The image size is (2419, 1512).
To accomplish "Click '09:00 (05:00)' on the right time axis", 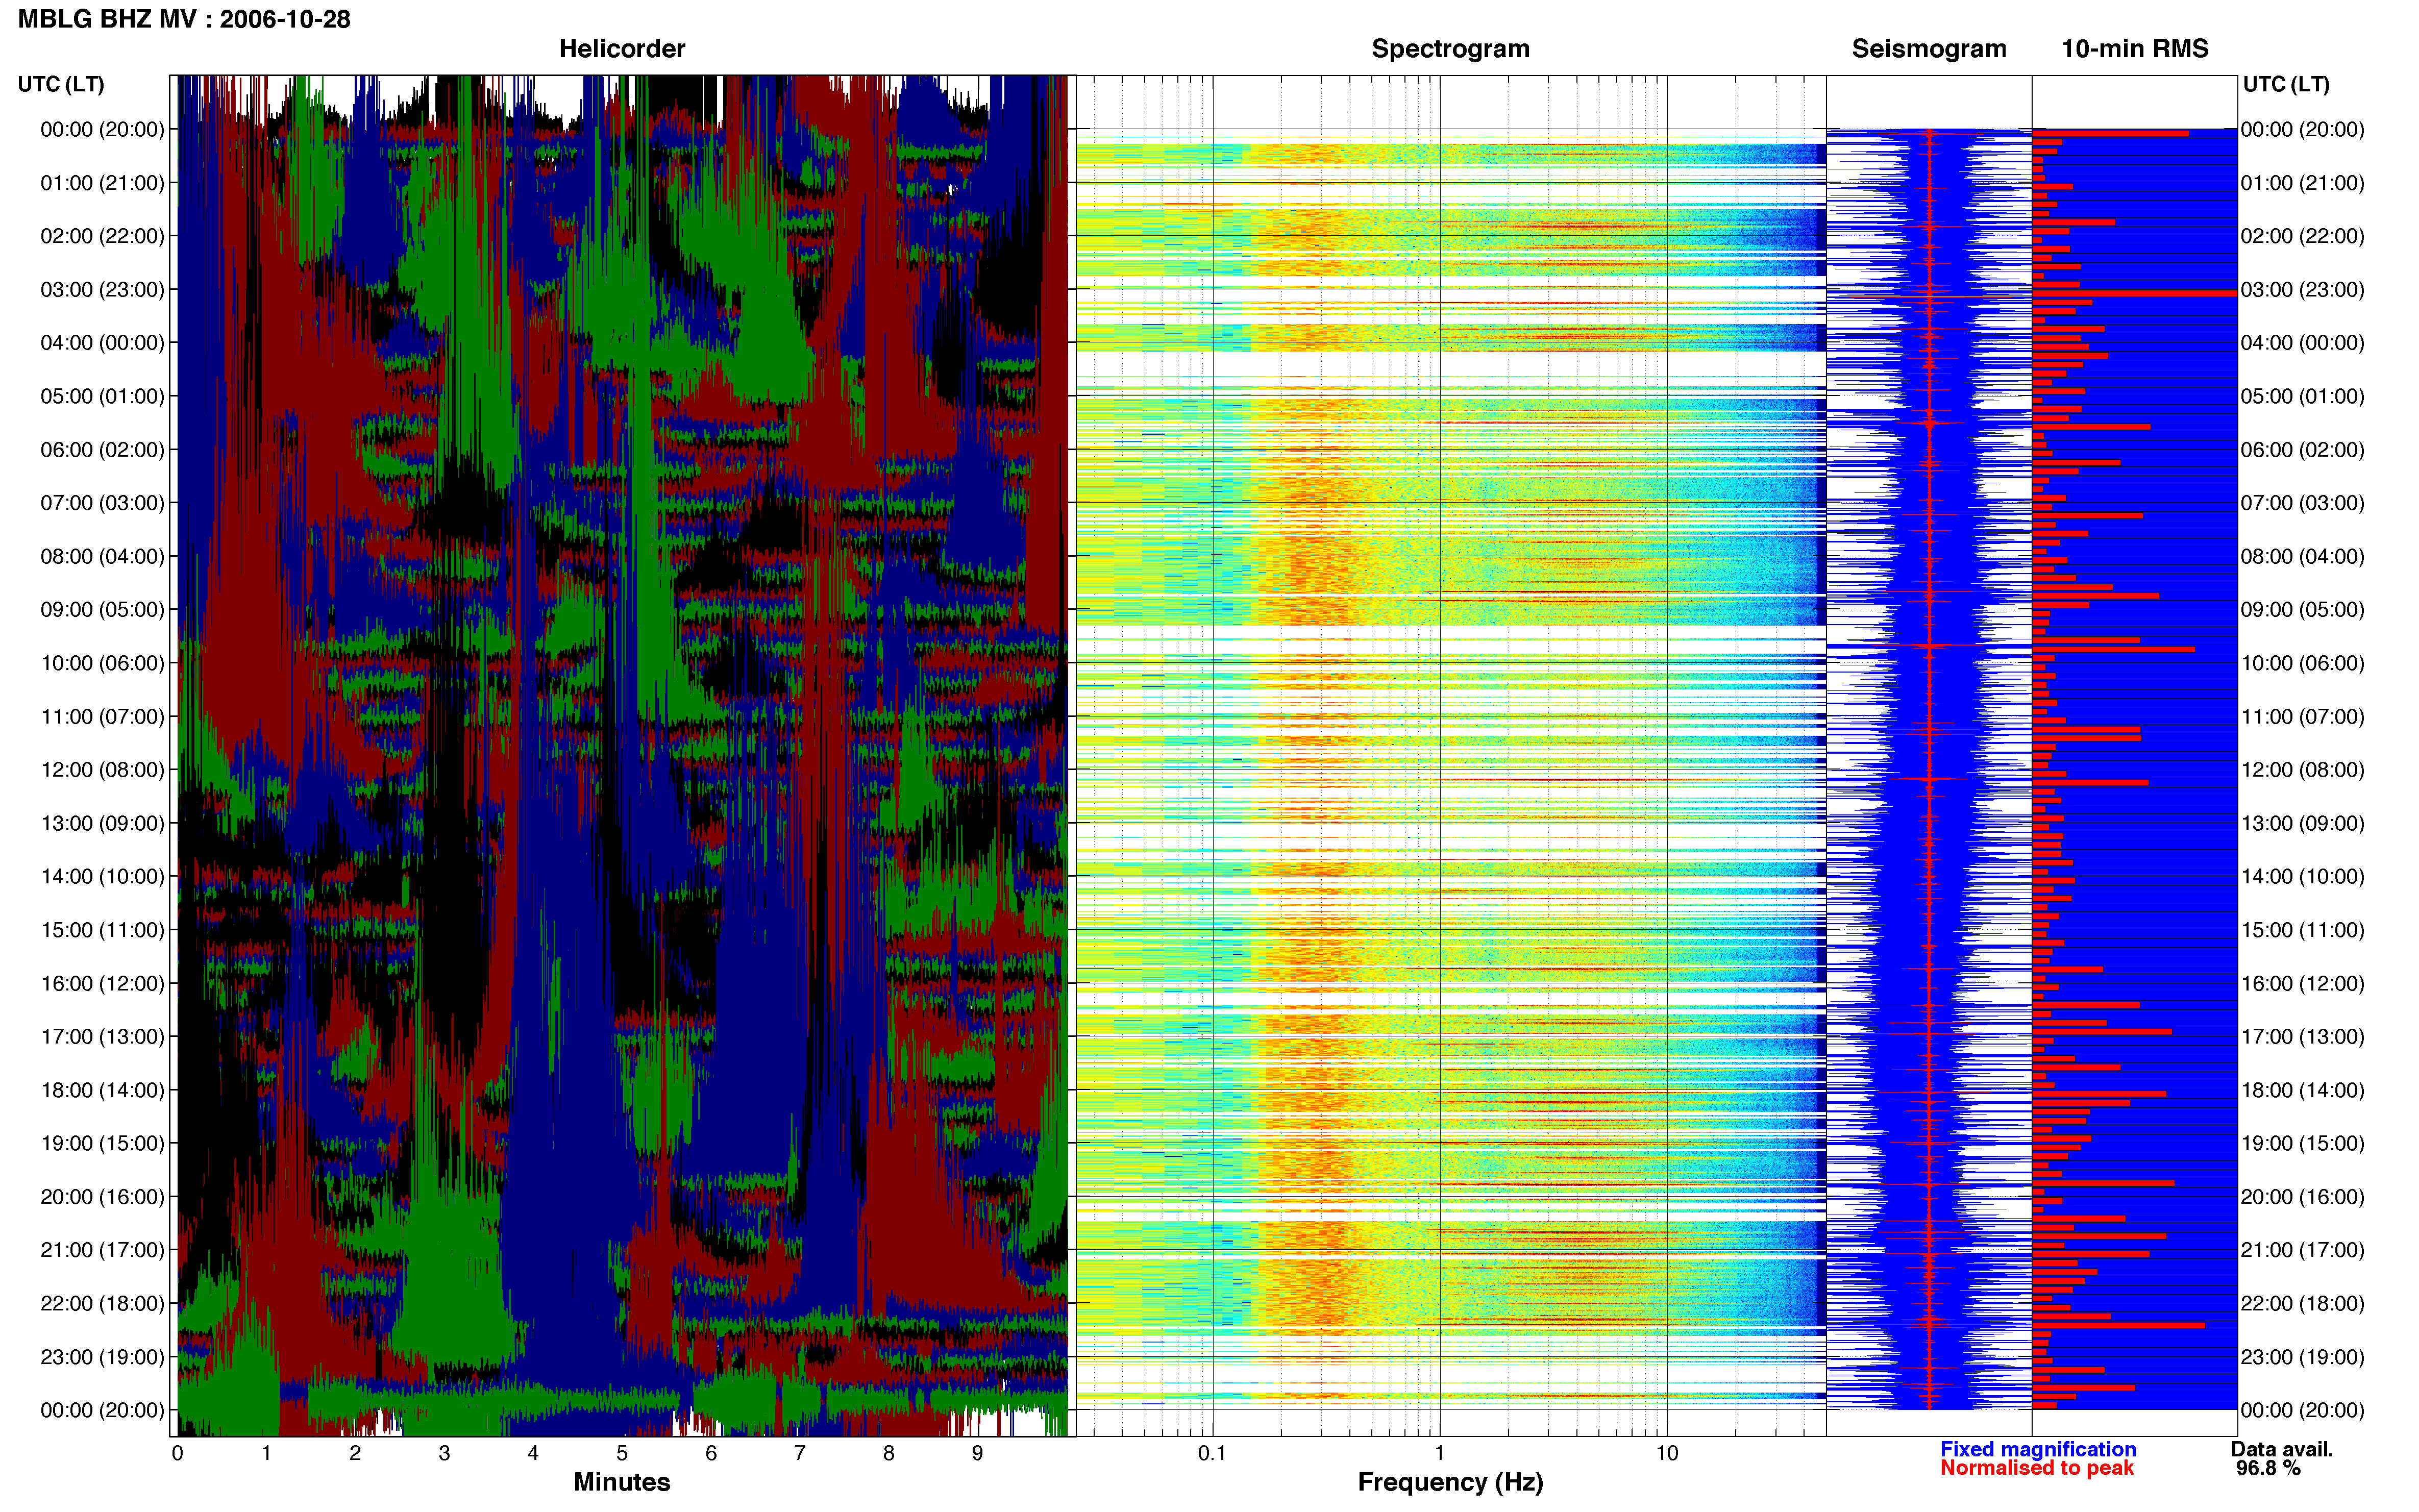I will (x=2302, y=610).
